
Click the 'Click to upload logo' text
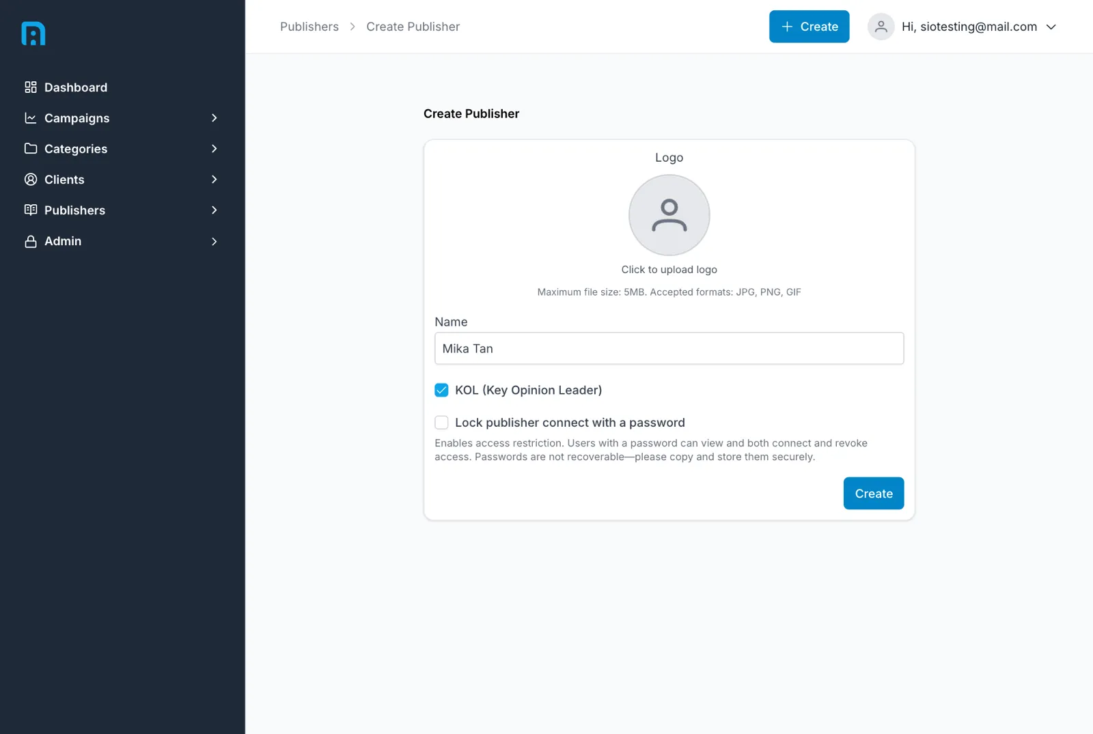(x=669, y=270)
